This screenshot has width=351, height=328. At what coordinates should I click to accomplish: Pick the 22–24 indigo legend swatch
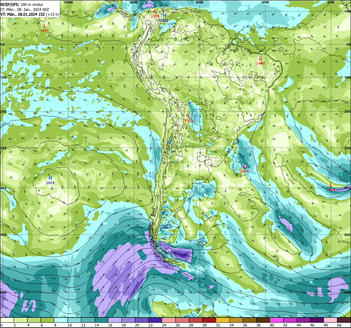(155, 320)
